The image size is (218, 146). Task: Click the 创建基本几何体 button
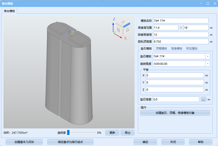point(24,142)
